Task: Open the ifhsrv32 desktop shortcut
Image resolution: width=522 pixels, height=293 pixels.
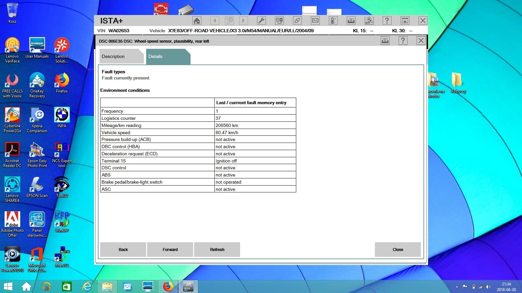Action: coord(62,257)
